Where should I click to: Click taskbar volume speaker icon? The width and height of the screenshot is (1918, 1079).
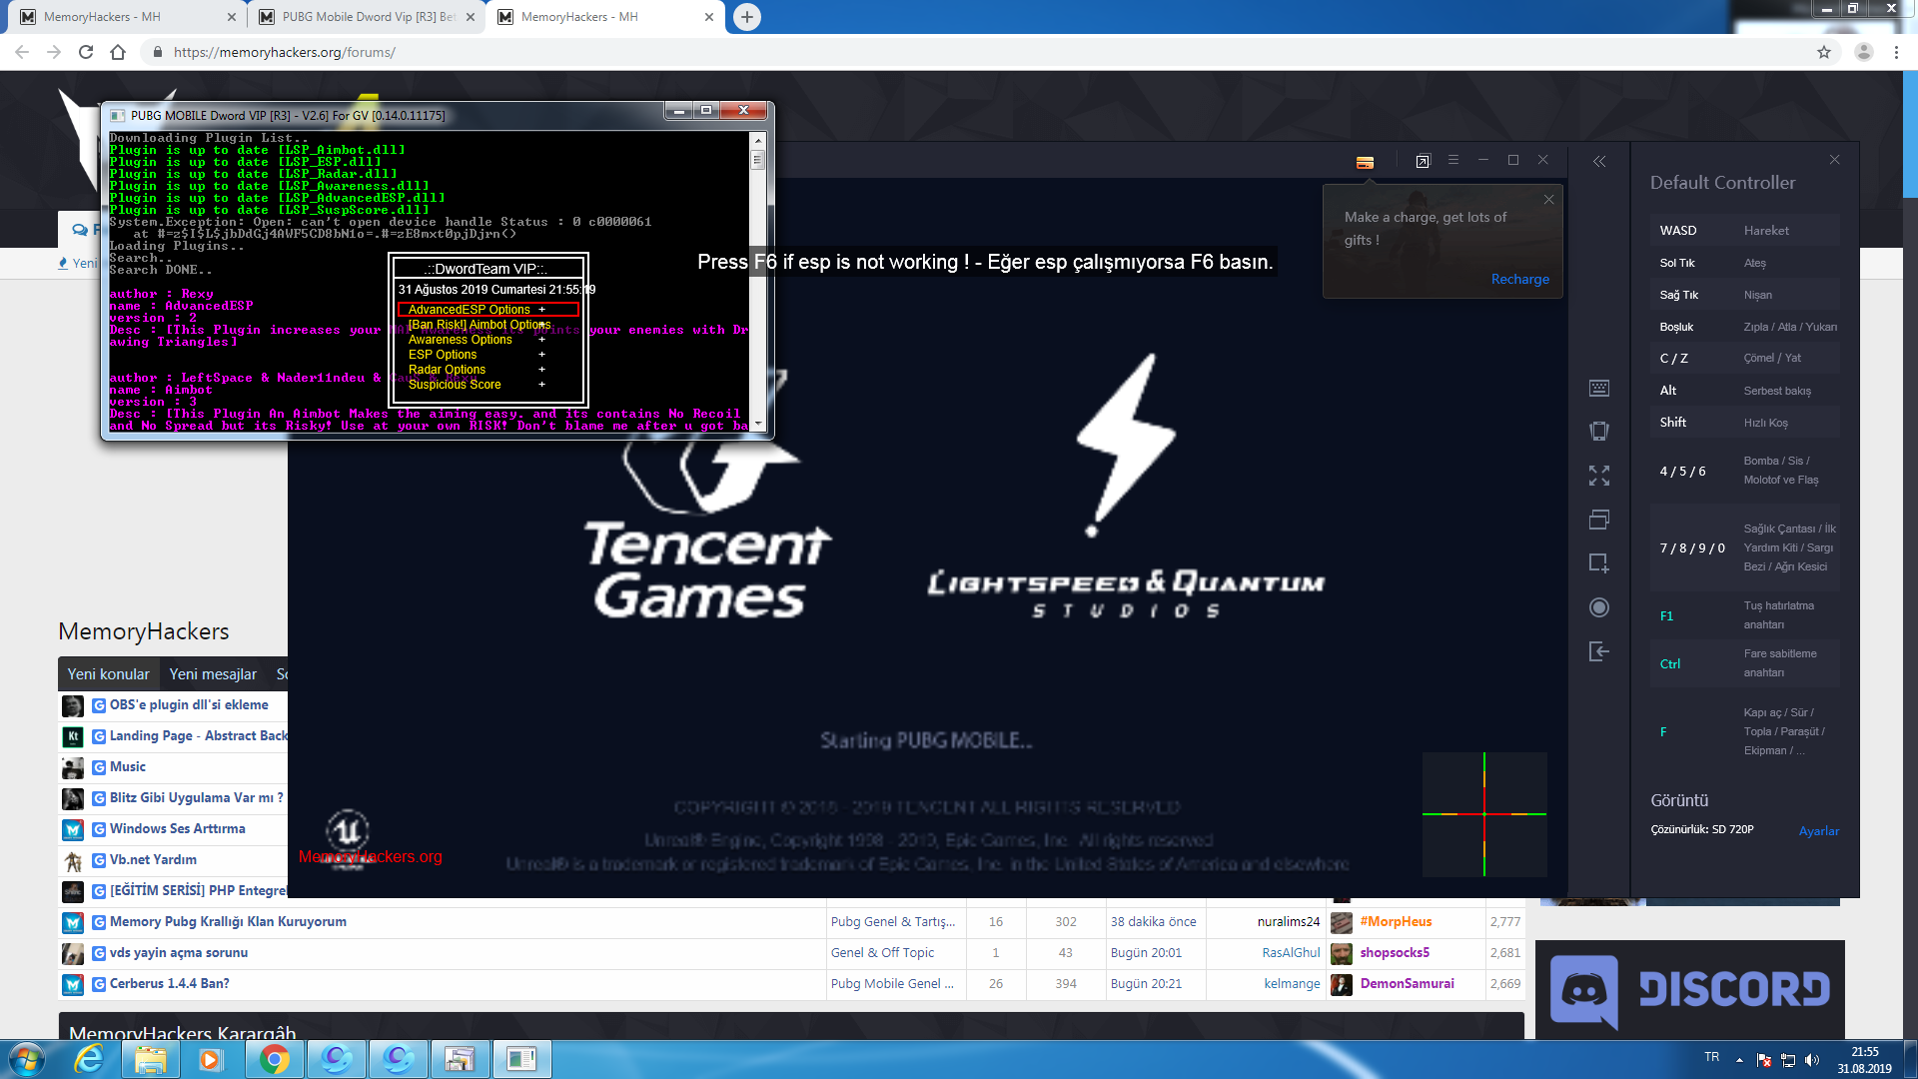(x=1812, y=1060)
